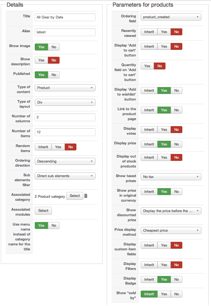This screenshot has width=211, height=306.
Task: Set Show "sold by" to Yes
Action: 164,294
